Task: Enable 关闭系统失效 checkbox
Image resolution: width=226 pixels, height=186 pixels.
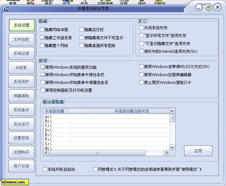Action: pyautogui.click(x=141, y=27)
